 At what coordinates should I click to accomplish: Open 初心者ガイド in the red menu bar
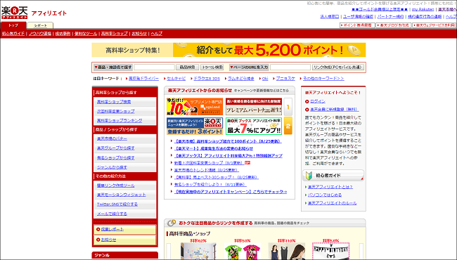pos(13,34)
